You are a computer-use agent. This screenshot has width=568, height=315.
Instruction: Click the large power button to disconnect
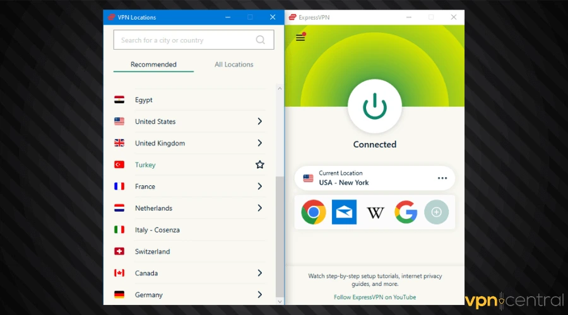click(x=374, y=106)
